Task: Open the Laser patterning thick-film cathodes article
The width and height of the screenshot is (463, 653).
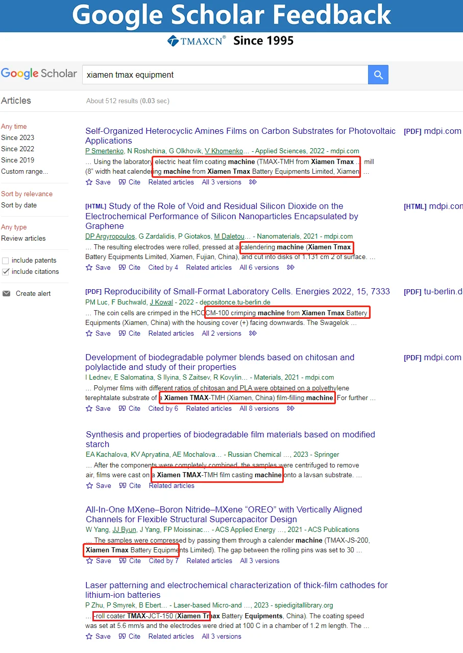Action: tap(236, 590)
